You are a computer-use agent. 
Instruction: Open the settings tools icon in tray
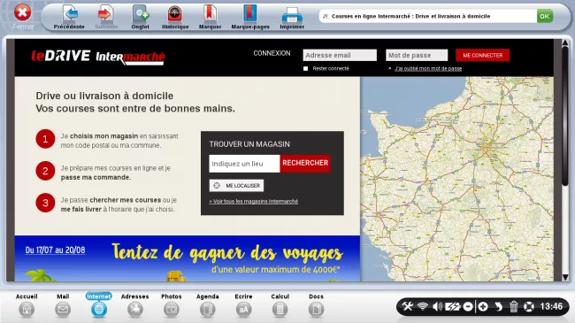tap(408, 306)
